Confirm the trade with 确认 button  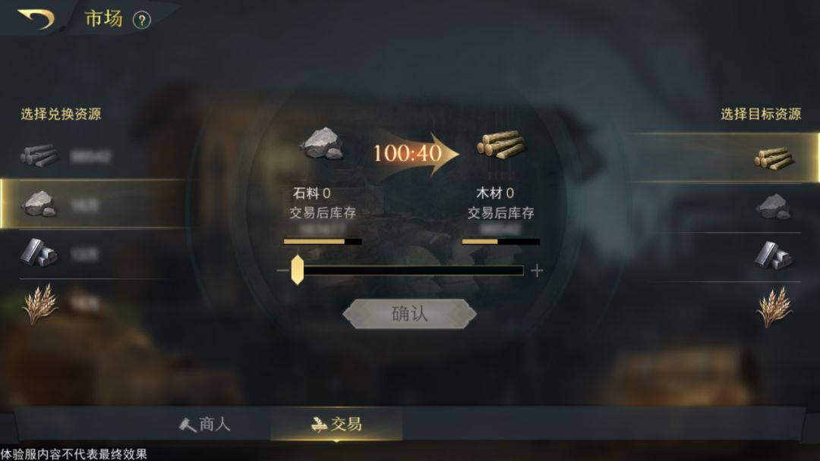tap(409, 313)
